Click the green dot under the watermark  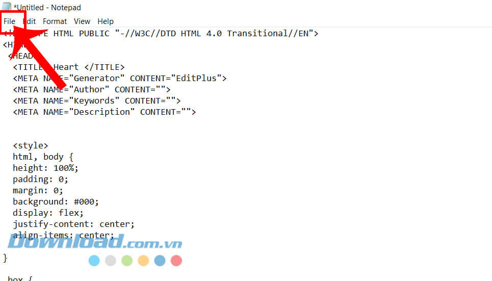[127, 261]
